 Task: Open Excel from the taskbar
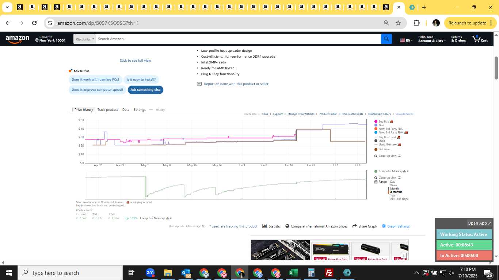(293, 273)
